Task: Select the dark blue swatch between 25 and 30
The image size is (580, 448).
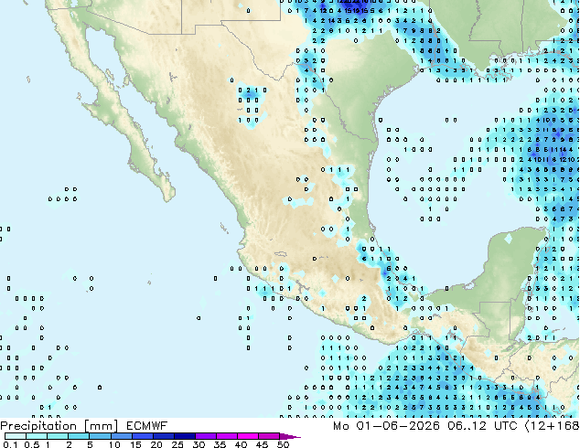Action: click(185, 436)
